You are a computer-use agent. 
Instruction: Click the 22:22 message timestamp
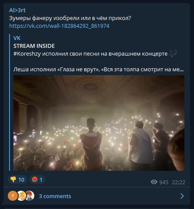tap(178, 182)
